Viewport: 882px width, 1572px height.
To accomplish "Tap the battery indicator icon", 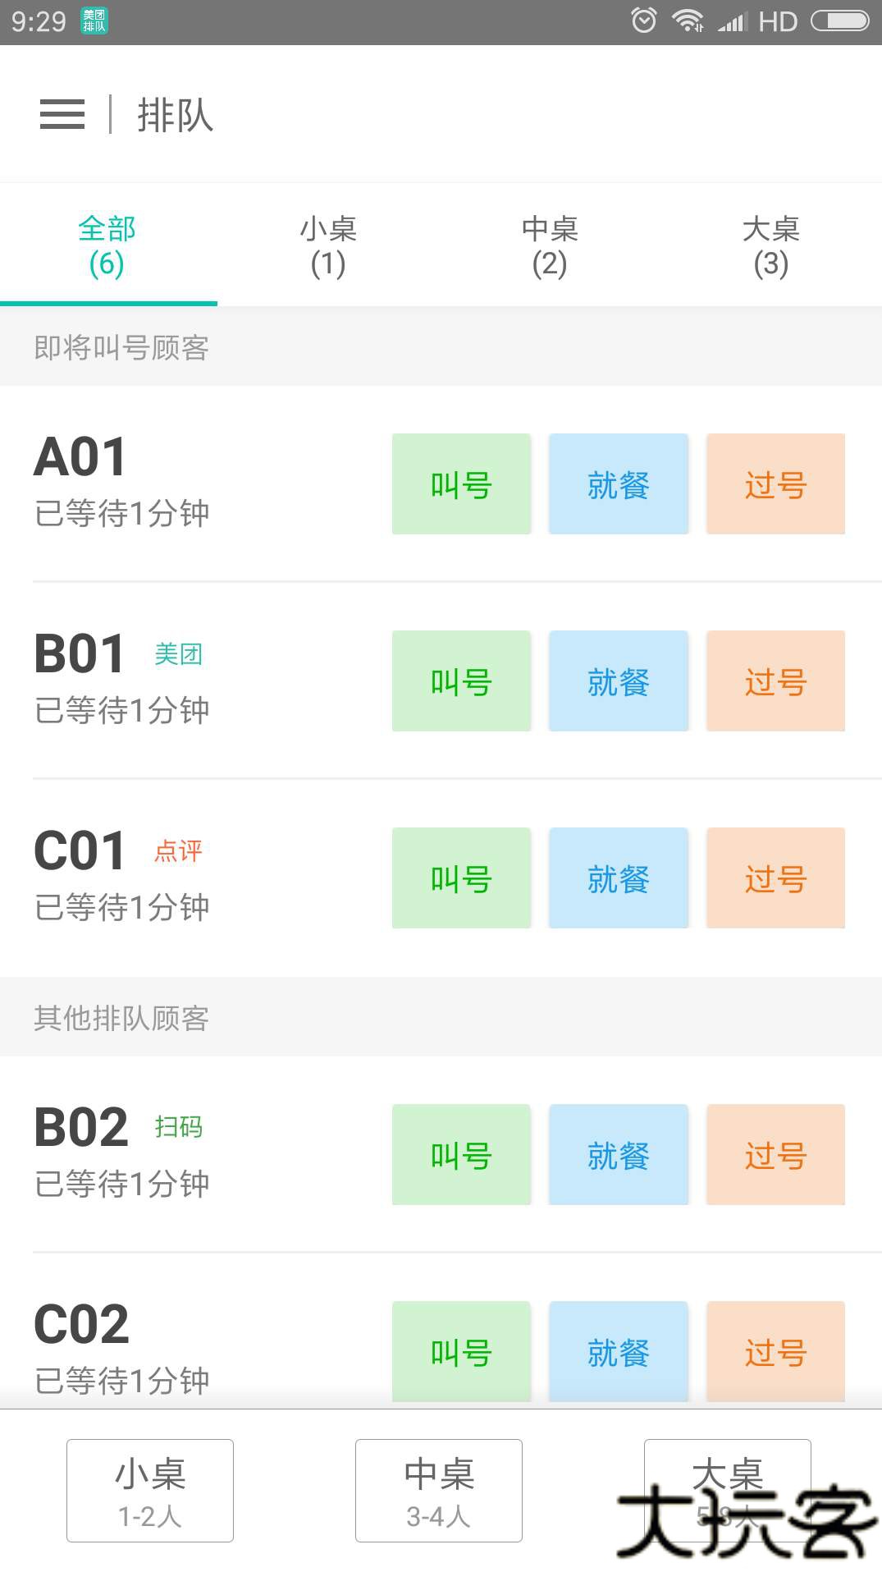I will pos(839,21).
